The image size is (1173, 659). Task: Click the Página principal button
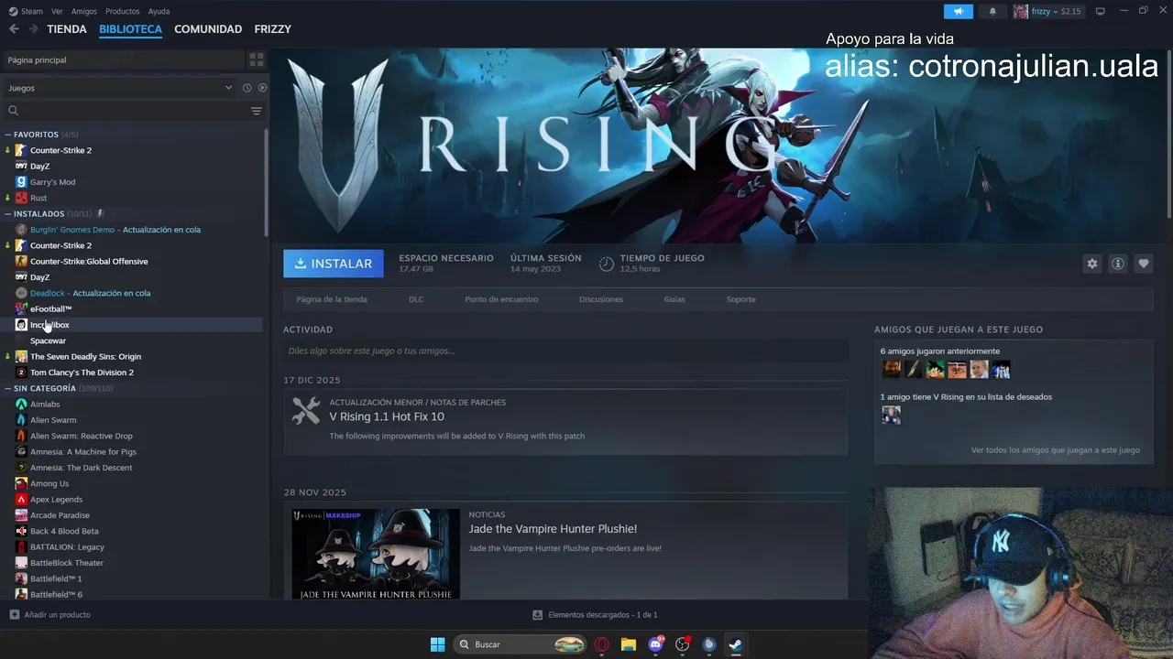point(123,59)
